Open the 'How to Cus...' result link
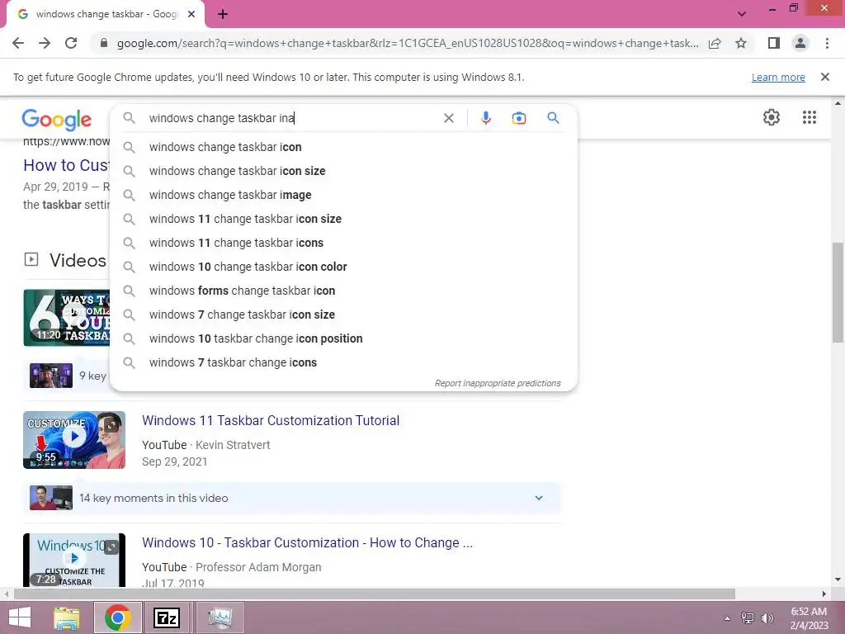This screenshot has height=634, width=845. (66, 165)
